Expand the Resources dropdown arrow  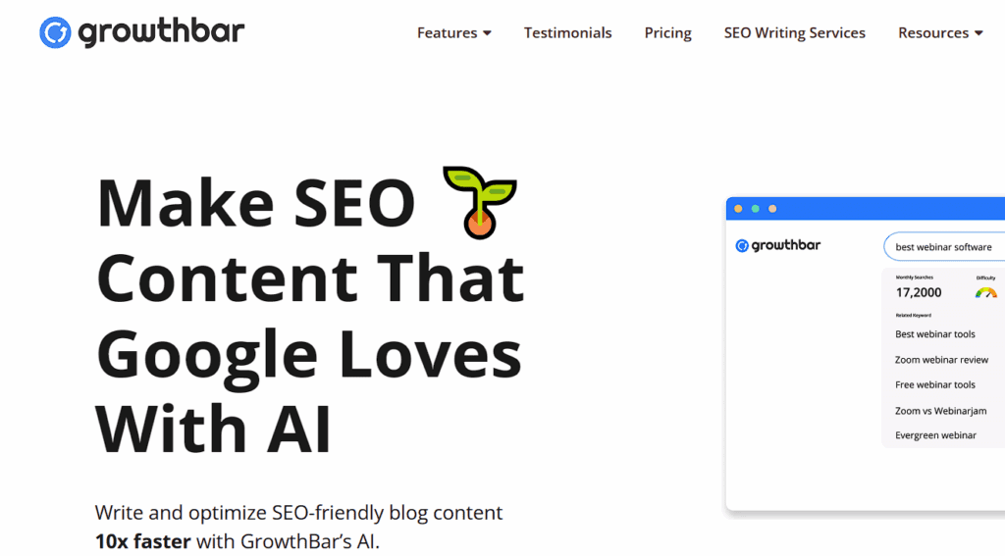(979, 33)
